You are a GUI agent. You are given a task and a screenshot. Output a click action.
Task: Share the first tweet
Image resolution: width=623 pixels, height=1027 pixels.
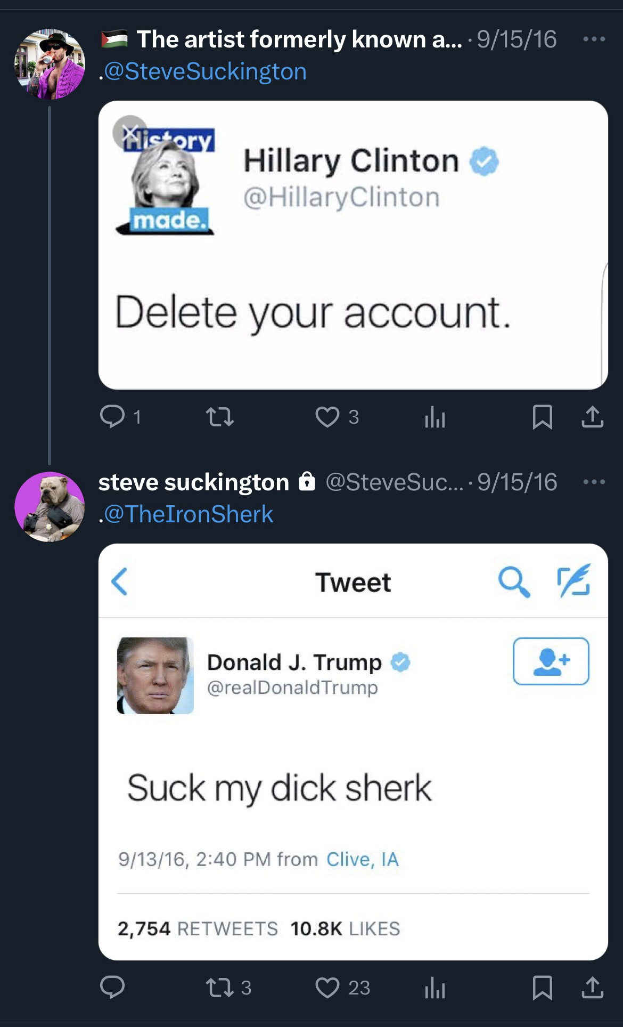point(592,417)
